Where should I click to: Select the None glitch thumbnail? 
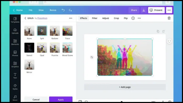coord(29,31)
